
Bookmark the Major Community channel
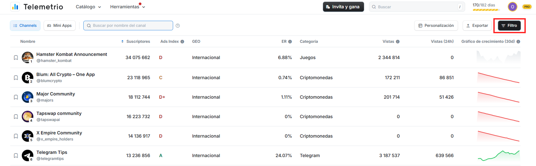(16, 97)
